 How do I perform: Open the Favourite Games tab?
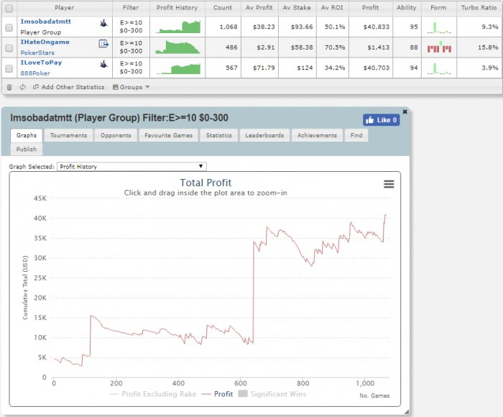click(168, 135)
